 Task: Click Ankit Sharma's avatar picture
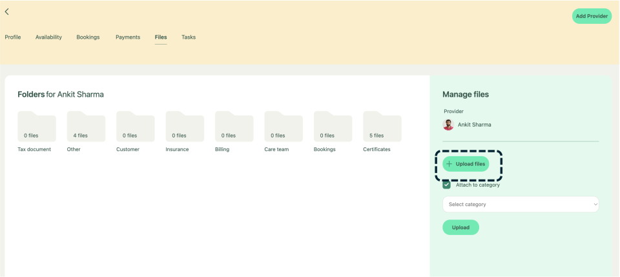coord(448,125)
